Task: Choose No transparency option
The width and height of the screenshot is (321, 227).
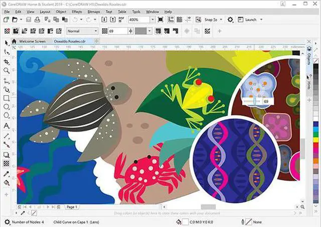Action: pyautogui.click(x=7, y=31)
